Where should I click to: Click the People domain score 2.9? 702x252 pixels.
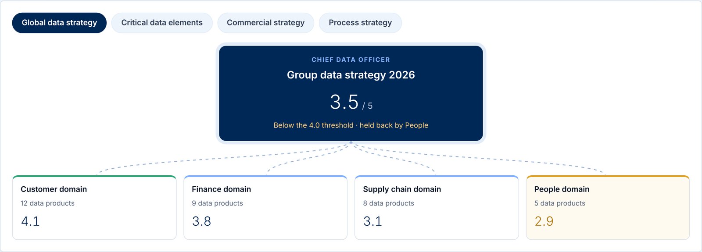544,221
